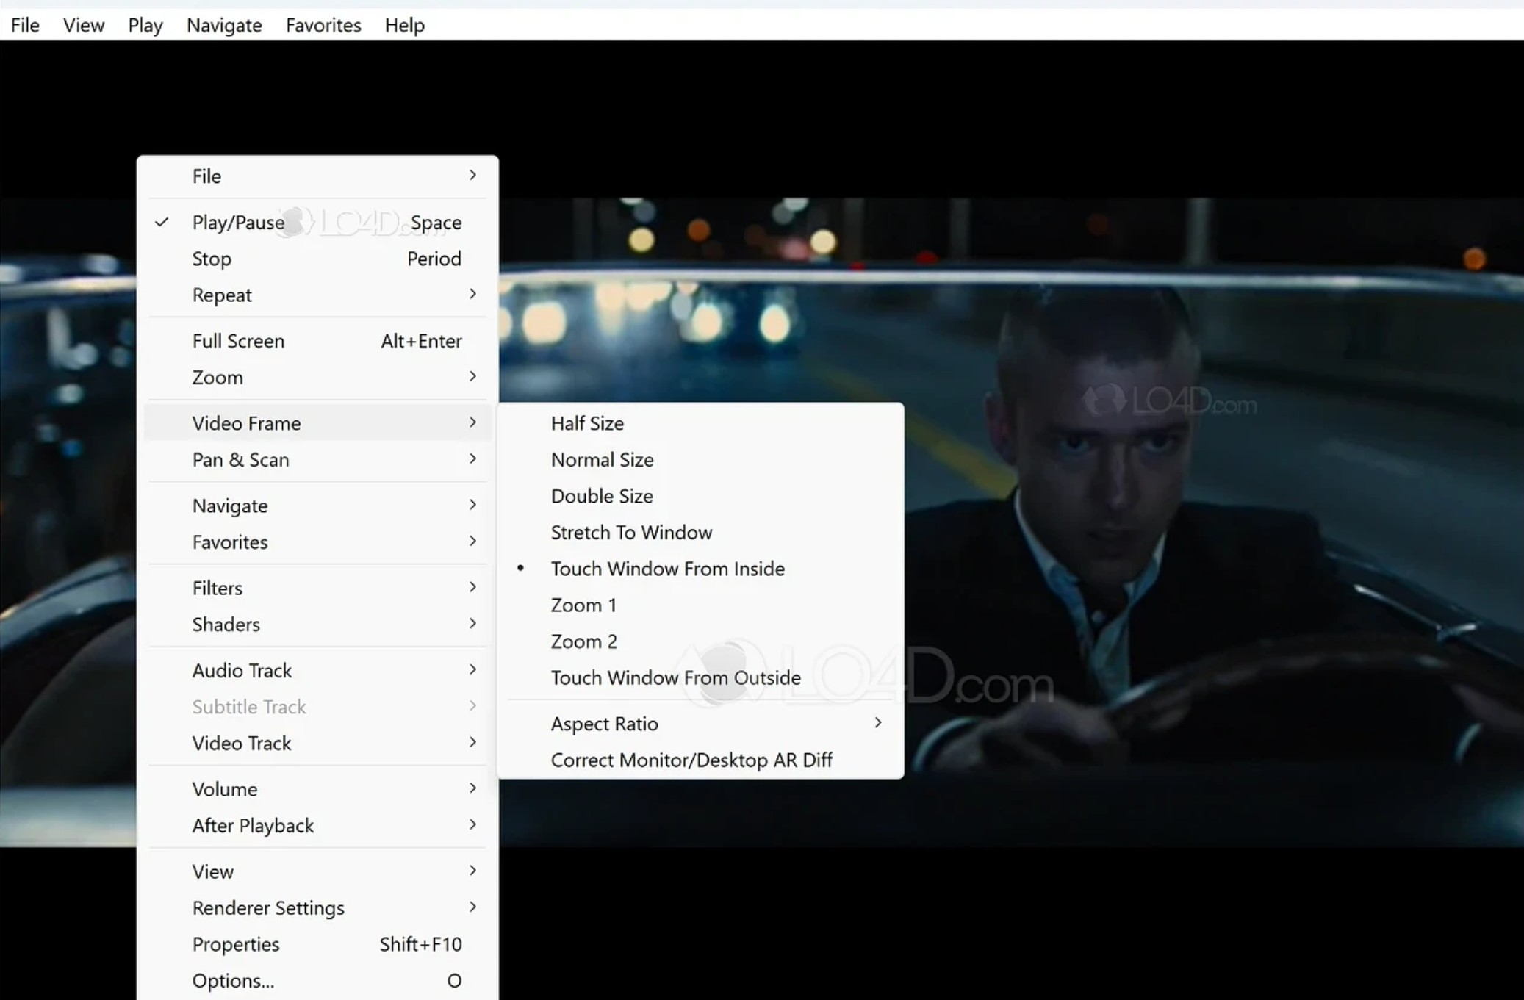The image size is (1524, 1000).
Task: Expand the View submenu in context menu
Action: pos(317,871)
